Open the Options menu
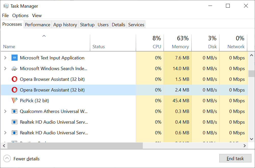Screen dimensions: 255x168 20,16
